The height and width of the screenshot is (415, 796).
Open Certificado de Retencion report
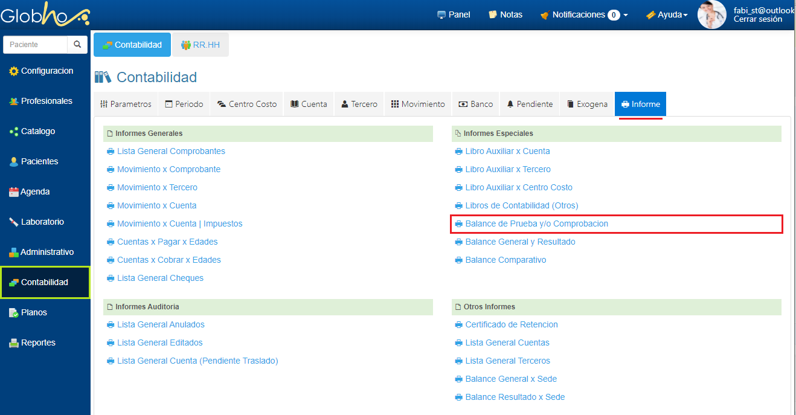coord(511,324)
